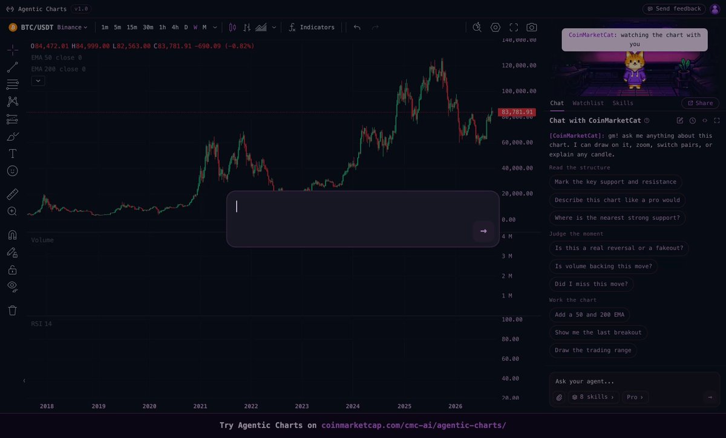
Task: Open the BTC/USDT Binance symbol dropdown
Action: [48, 27]
